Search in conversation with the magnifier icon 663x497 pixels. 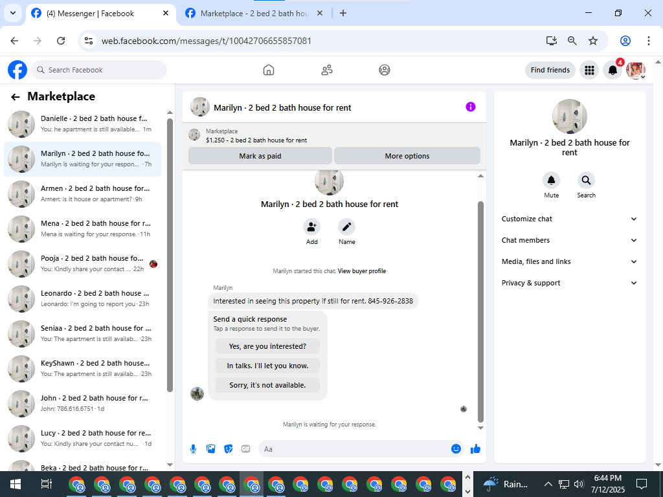point(586,181)
